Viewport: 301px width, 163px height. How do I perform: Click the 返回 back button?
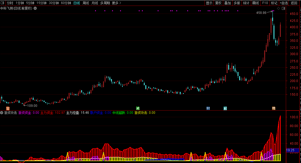[x=294, y=3]
